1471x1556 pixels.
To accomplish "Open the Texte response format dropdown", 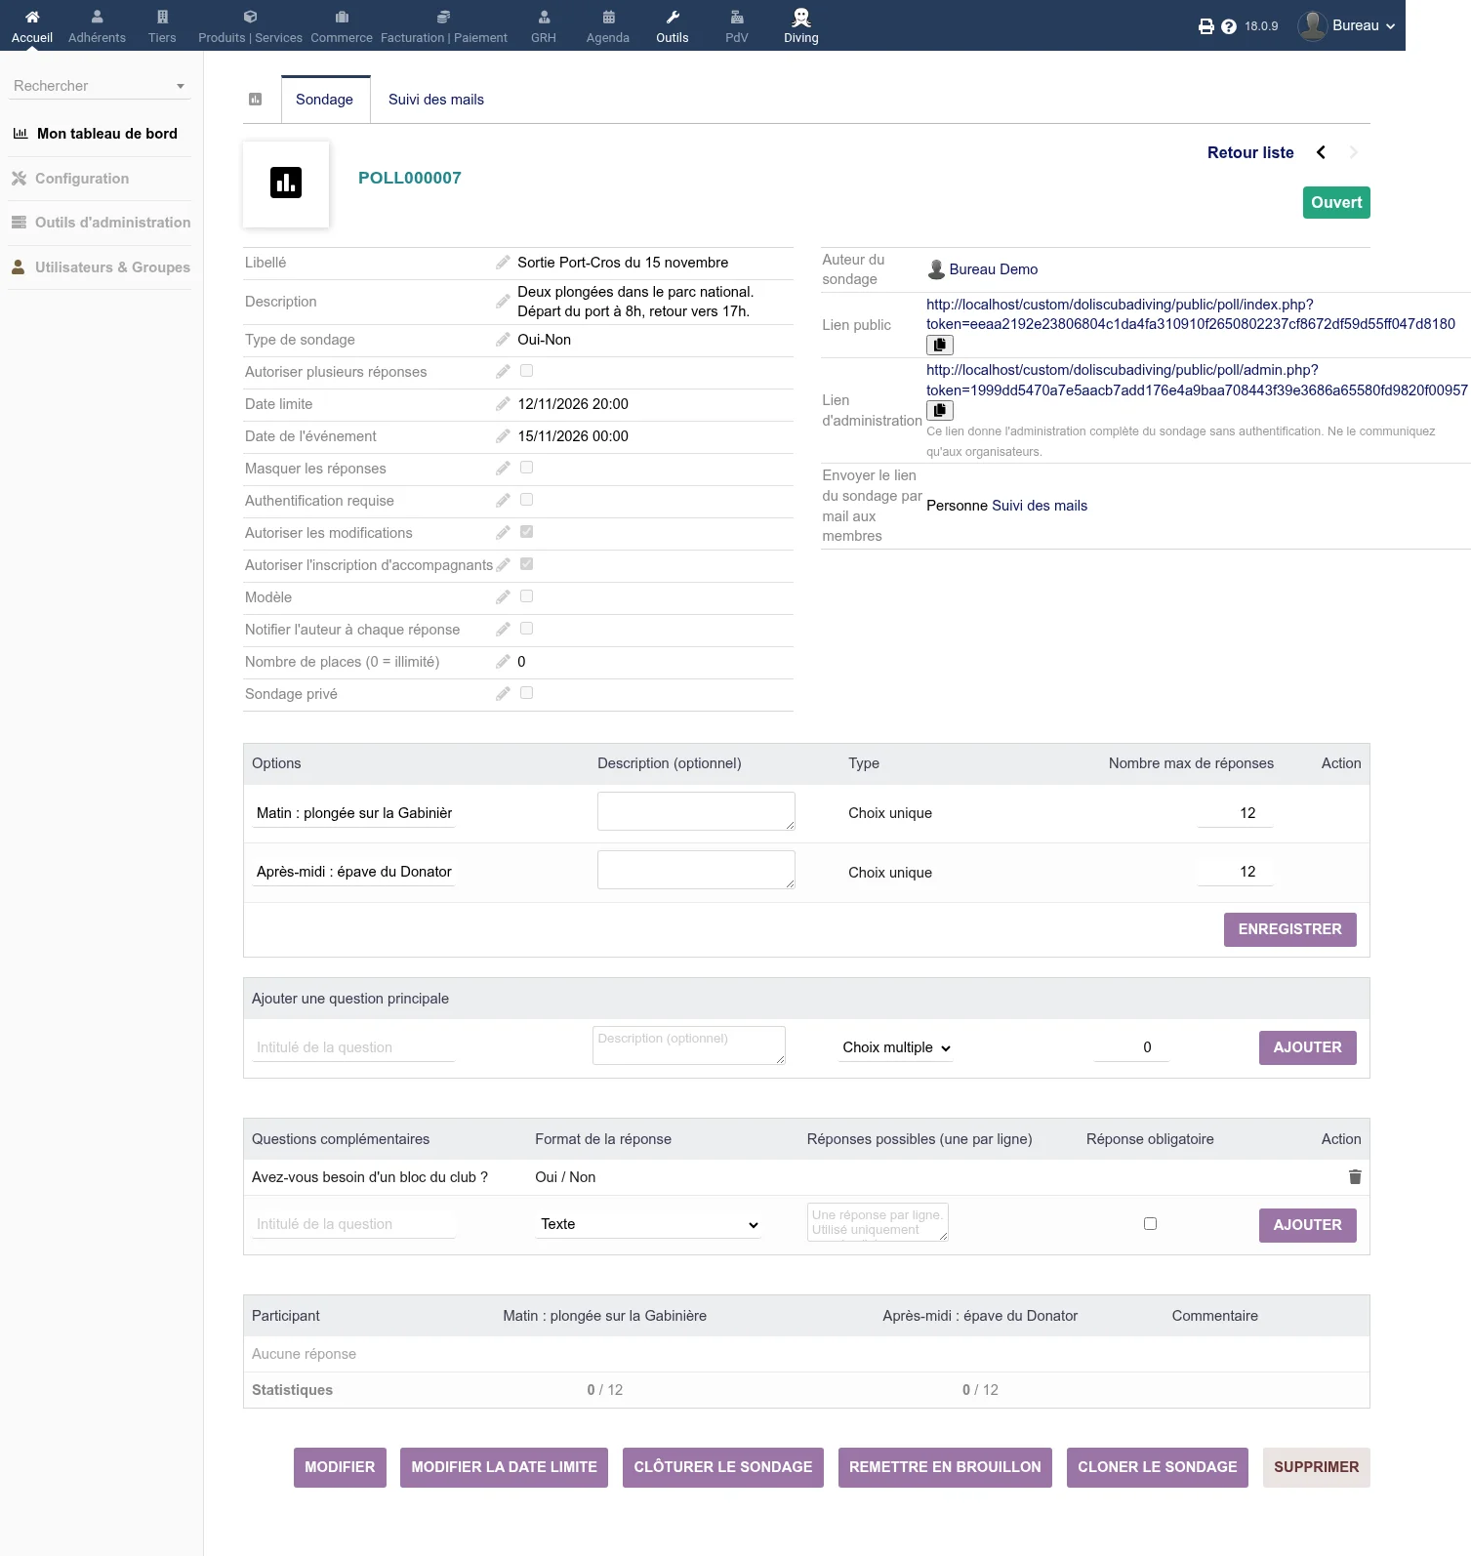I will [648, 1224].
